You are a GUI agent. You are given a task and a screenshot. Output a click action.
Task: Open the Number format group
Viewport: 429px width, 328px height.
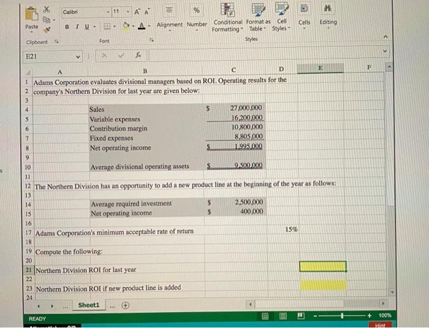197,18
